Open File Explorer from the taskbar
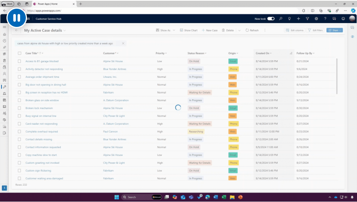 232,197
